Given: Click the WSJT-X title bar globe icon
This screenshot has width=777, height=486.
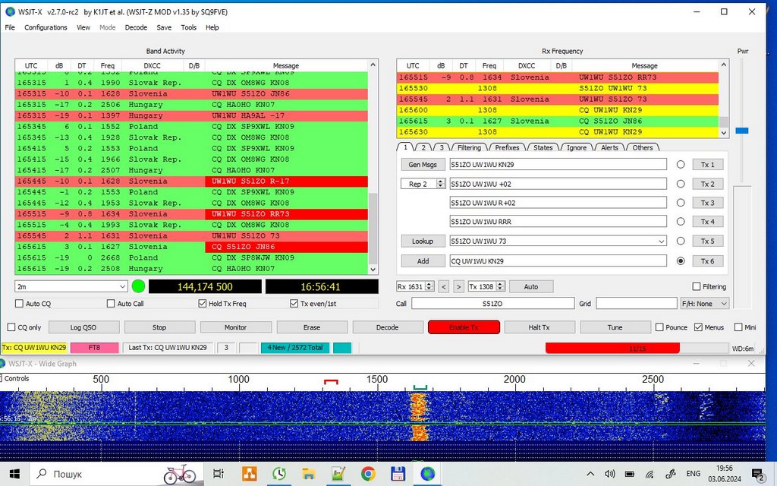Looking at the screenshot, I should tap(10, 11).
